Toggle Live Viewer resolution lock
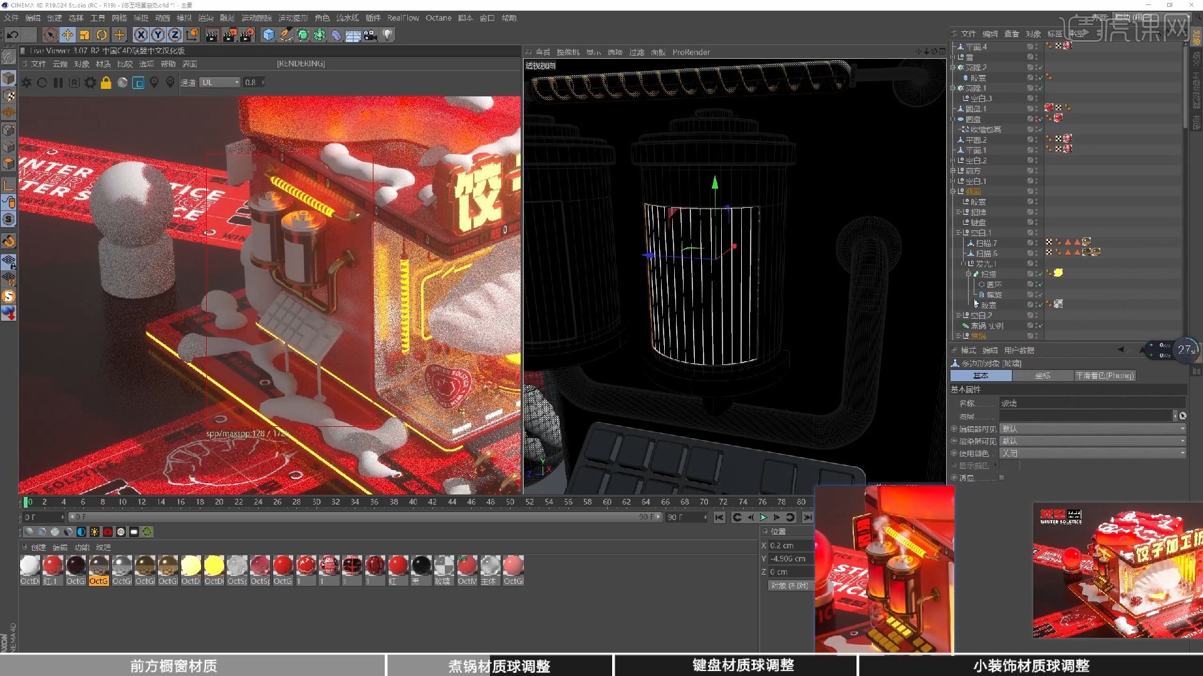The image size is (1203, 676). tap(106, 83)
